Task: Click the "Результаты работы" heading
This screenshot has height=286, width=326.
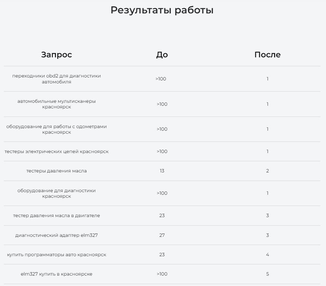Action: [162, 10]
